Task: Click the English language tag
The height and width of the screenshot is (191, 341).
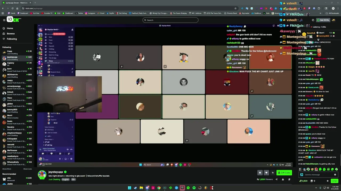Action: pos(66,180)
